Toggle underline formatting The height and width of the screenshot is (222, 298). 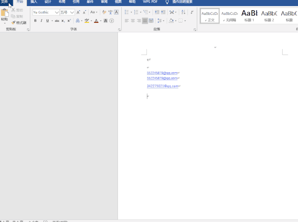(48, 21)
